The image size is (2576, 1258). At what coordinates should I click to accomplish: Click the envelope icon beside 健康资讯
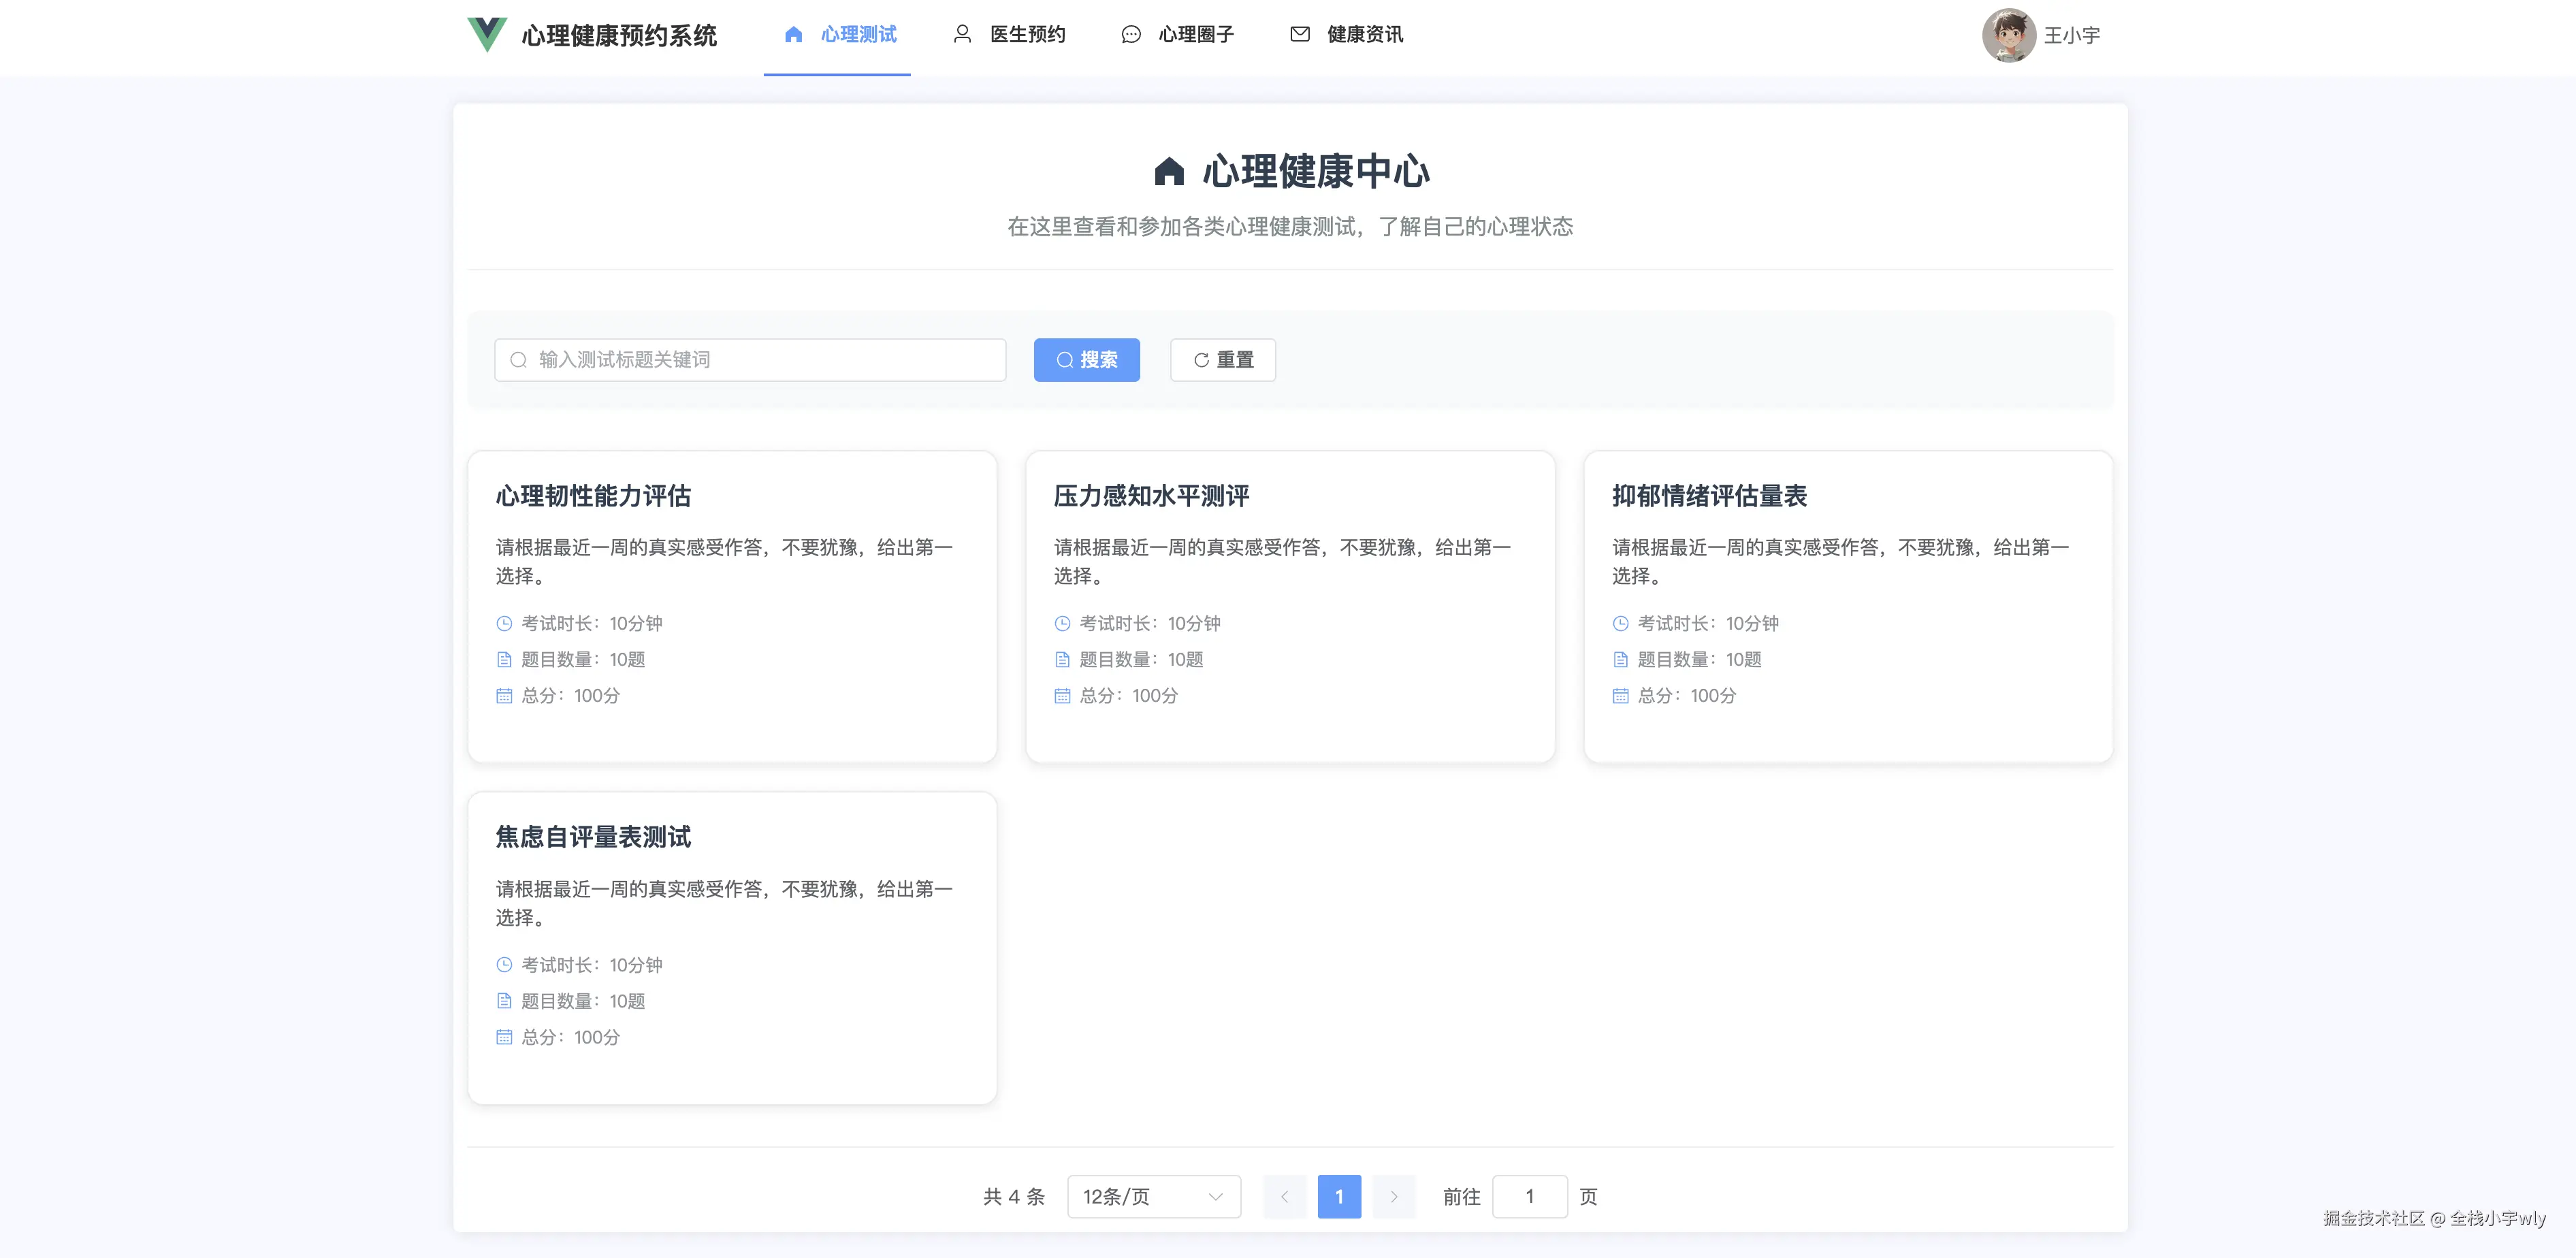click(1299, 33)
